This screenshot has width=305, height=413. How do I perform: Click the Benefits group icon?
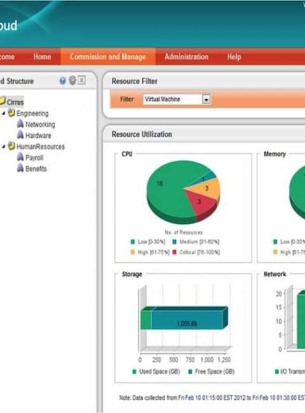pyautogui.click(x=20, y=168)
